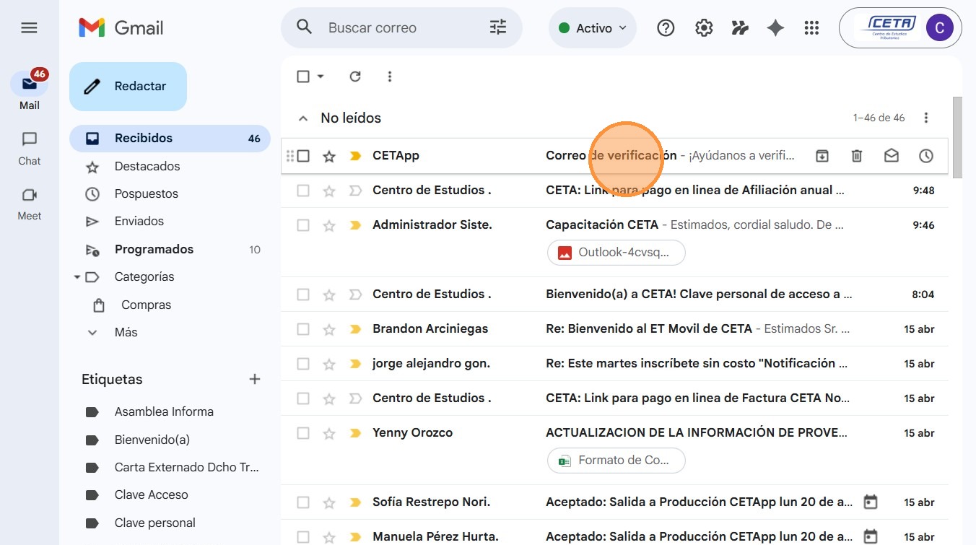The height and width of the screenshot is (545, 976).
Task: Open the CETA account avatar
Action: 939,28
